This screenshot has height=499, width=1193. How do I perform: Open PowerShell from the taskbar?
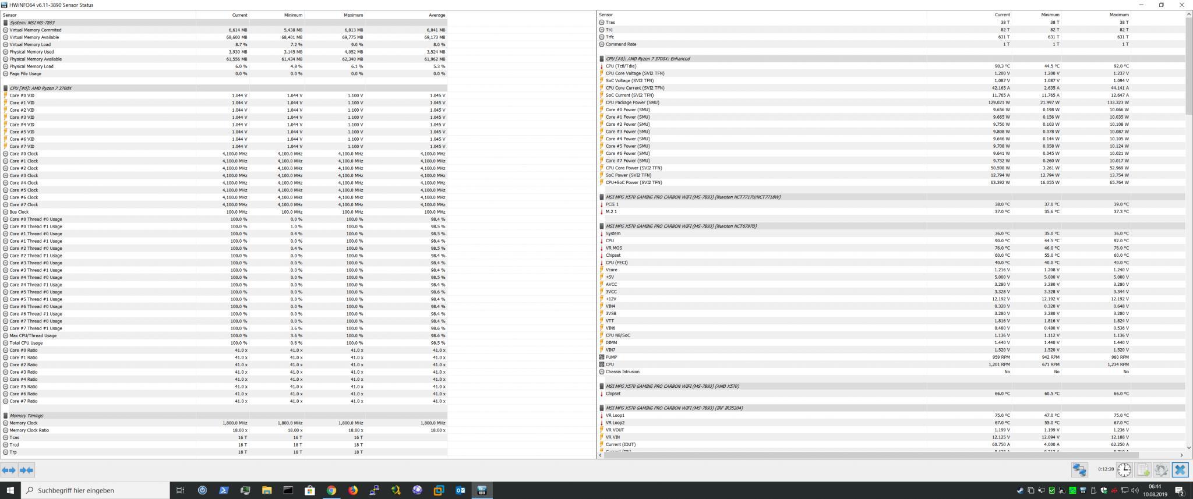point(224,490)
